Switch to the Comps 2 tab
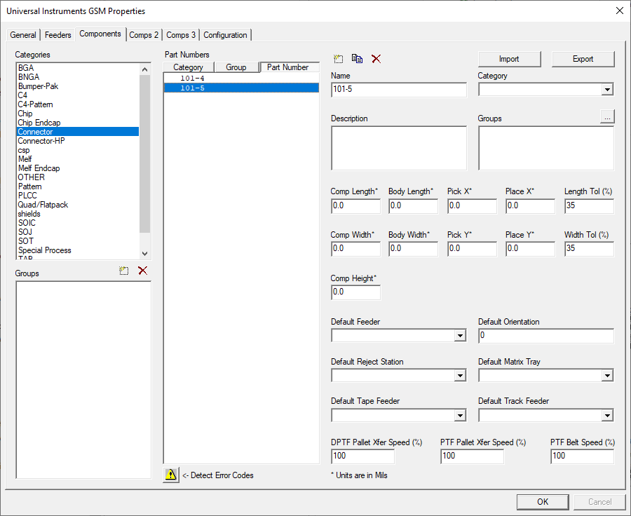The height and width of the screenshot is (516, 631). [144, 34]
